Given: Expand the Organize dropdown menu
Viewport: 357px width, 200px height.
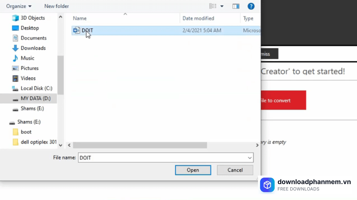Looking at the screenshot, I should coord(19,6).
